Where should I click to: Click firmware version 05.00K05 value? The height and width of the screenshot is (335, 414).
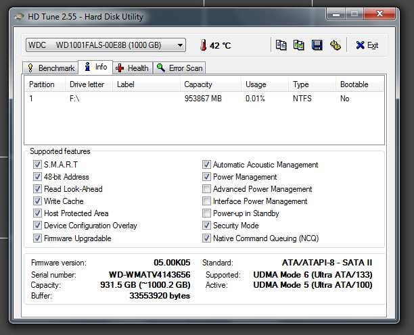pos(172,263)
